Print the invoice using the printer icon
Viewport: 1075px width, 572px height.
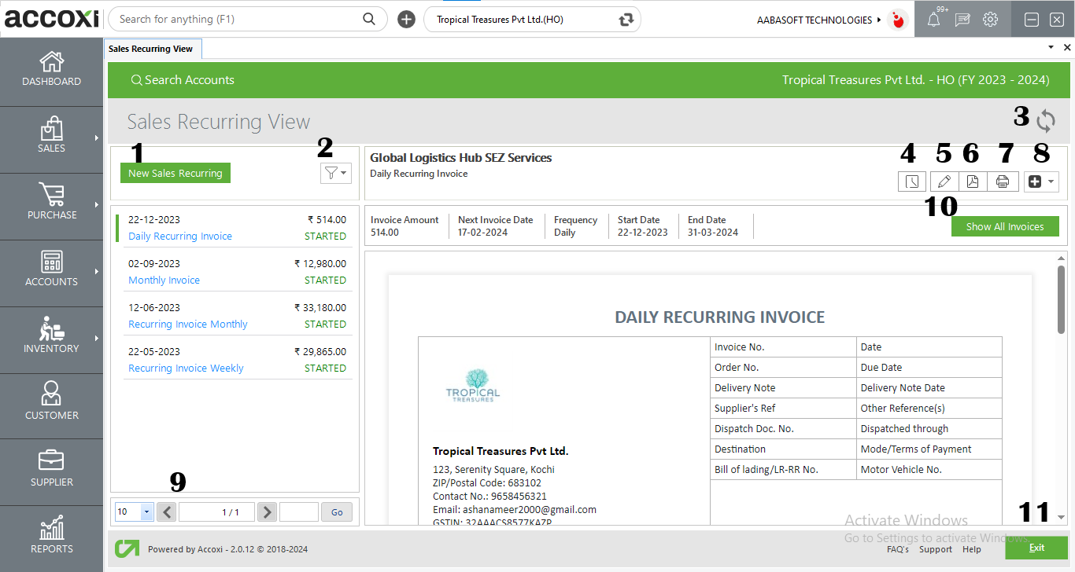pyautogui.click(x=1003, y=181)
